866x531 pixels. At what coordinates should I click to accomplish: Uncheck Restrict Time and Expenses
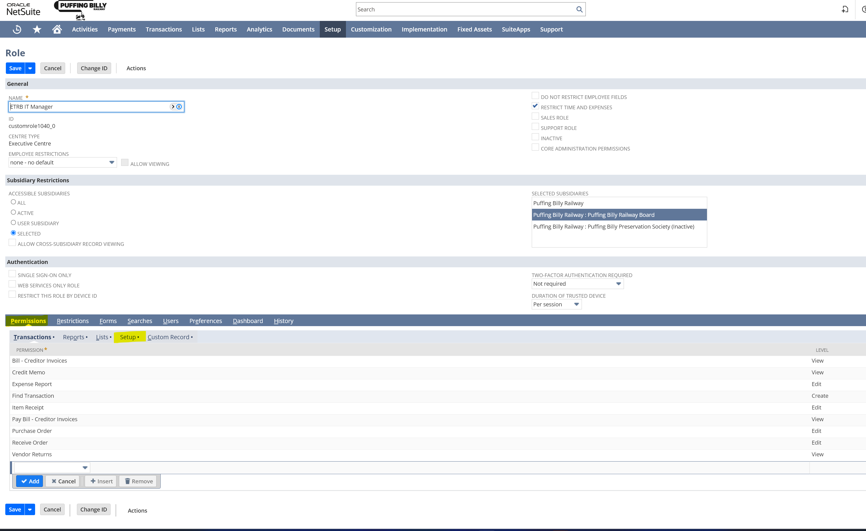click(x=535, y=106)
